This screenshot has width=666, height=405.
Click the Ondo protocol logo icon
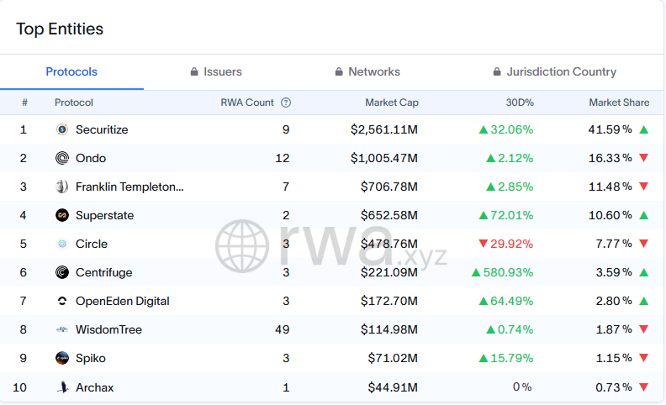point(62,158)
